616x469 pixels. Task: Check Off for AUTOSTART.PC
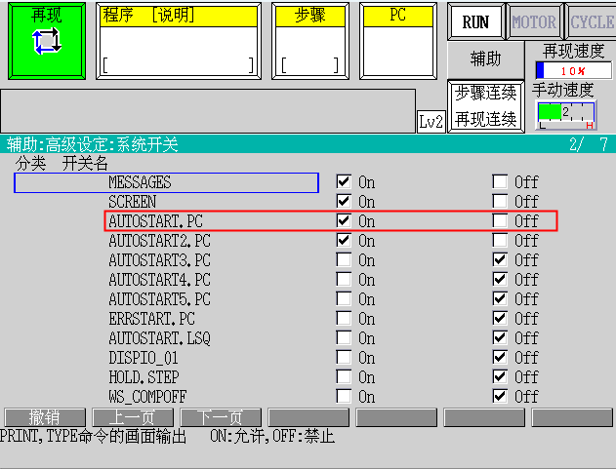[x=500, y=220]
